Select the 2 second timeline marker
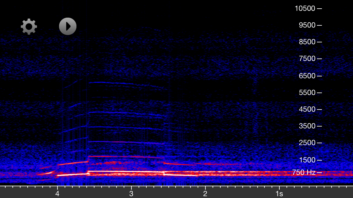The image size is (353, 198). (205, 194)
